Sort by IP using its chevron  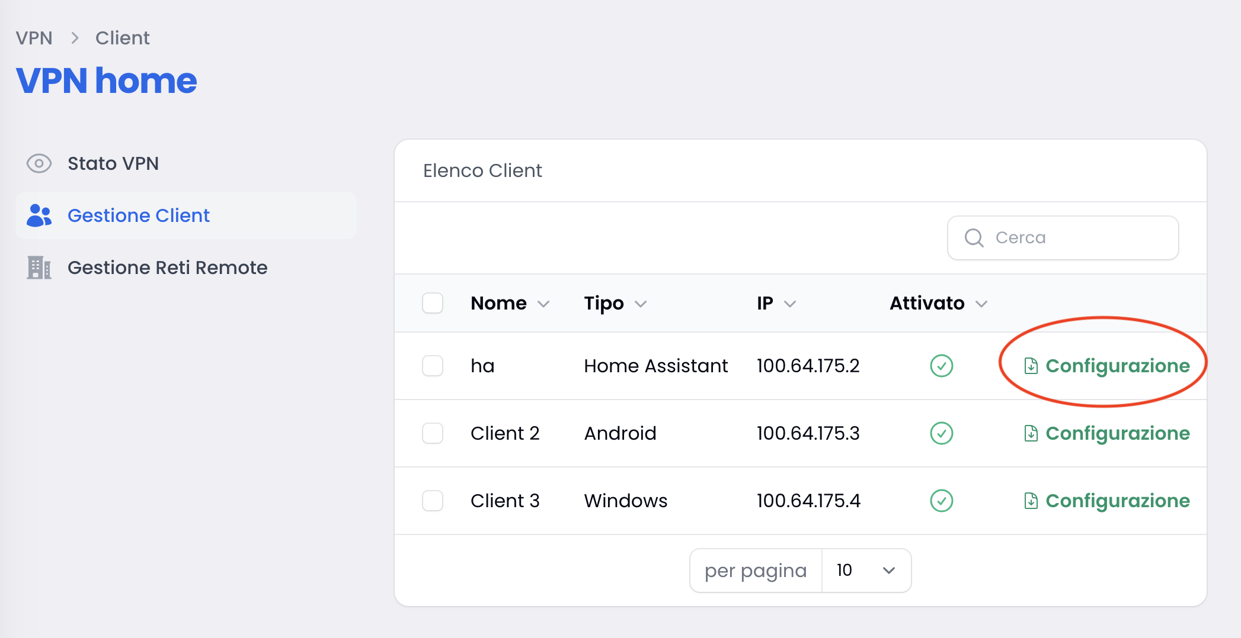click(790, 304)
